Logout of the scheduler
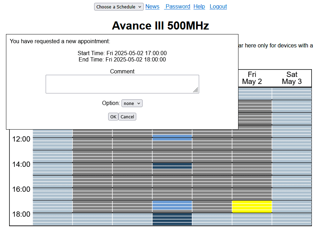This screenshot has height=236, width=321. pyautogui.click(x=218, y=6)
